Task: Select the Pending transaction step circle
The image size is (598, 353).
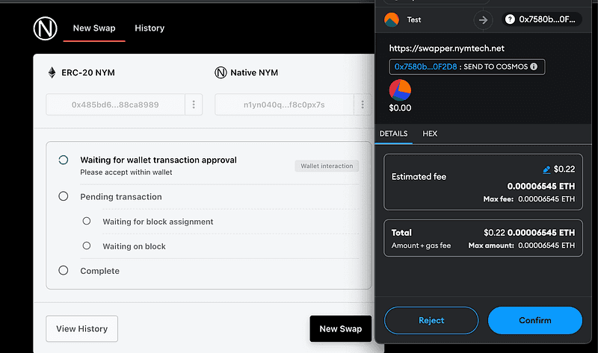Action: [64, 196]
